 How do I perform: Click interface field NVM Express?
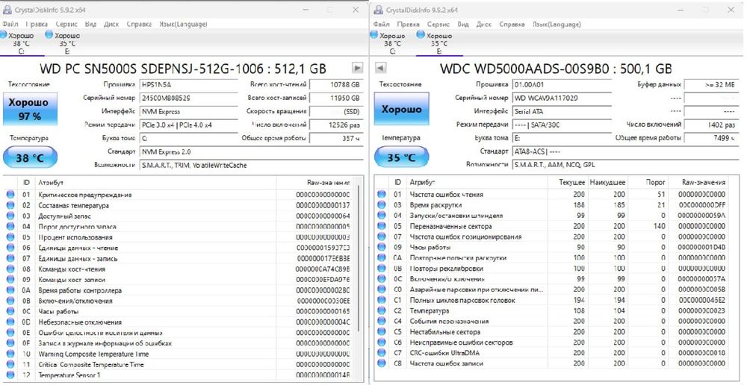click(189, 111)
